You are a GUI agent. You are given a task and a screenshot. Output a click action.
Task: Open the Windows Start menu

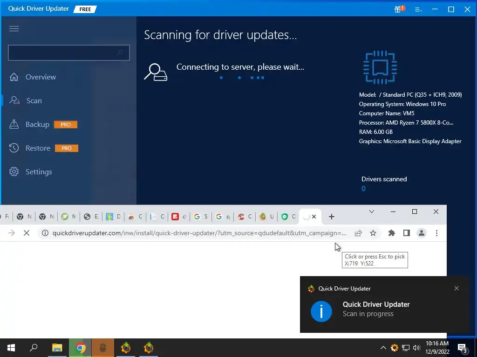11,348
